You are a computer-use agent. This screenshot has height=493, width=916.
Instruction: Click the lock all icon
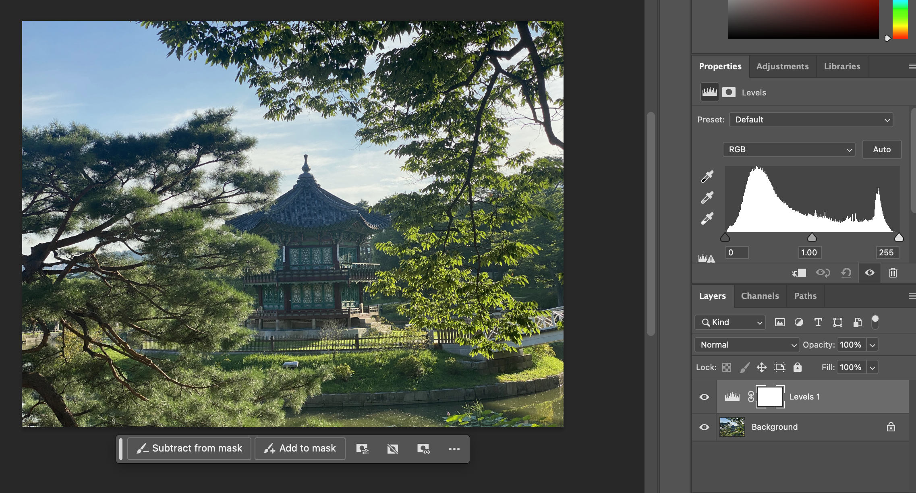coord(797,367)
